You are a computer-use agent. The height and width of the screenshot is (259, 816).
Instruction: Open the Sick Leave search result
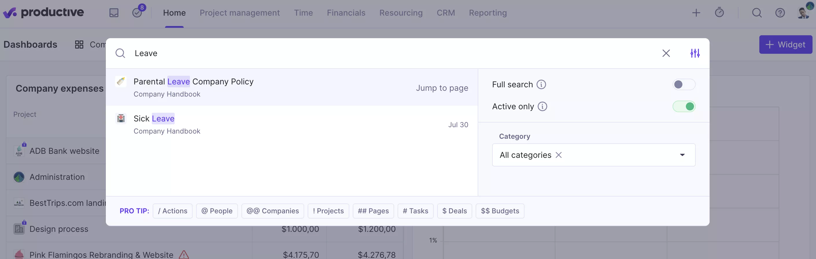pyautogui.click(x=291, y=124)
